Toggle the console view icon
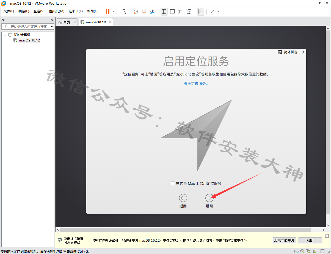Image resolution: width=331 pixels, height=254 pixels. tap(201, 12)
